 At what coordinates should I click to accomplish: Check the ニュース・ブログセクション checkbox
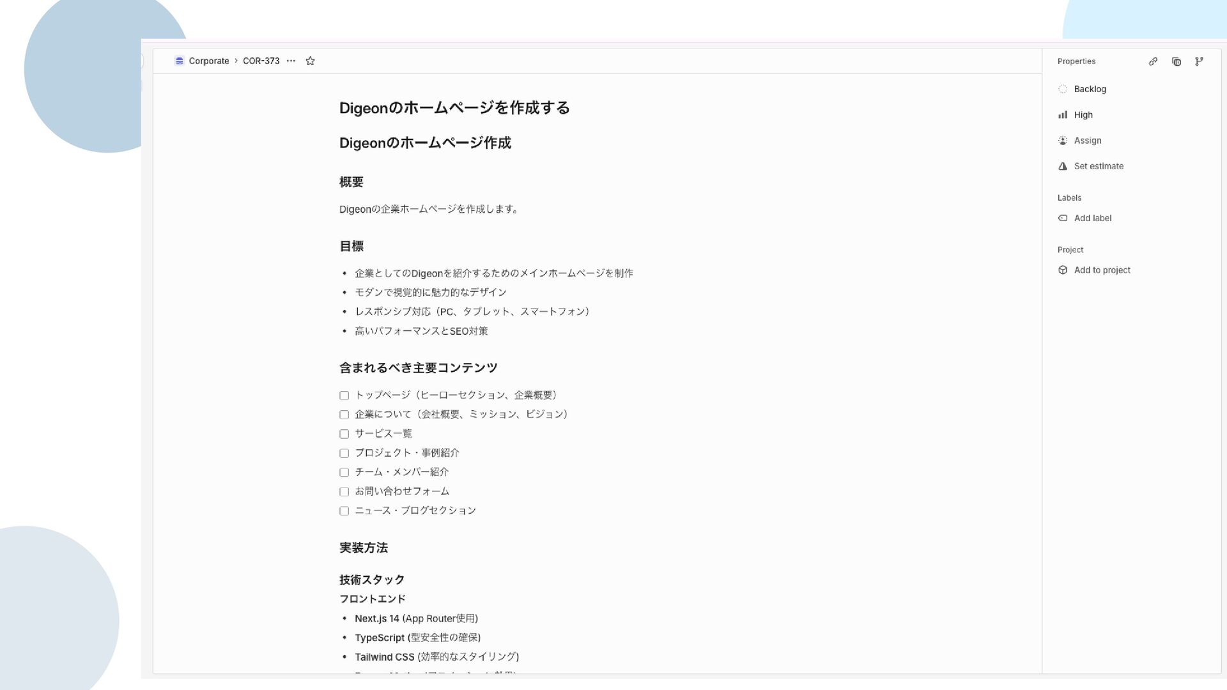(344, 510)
